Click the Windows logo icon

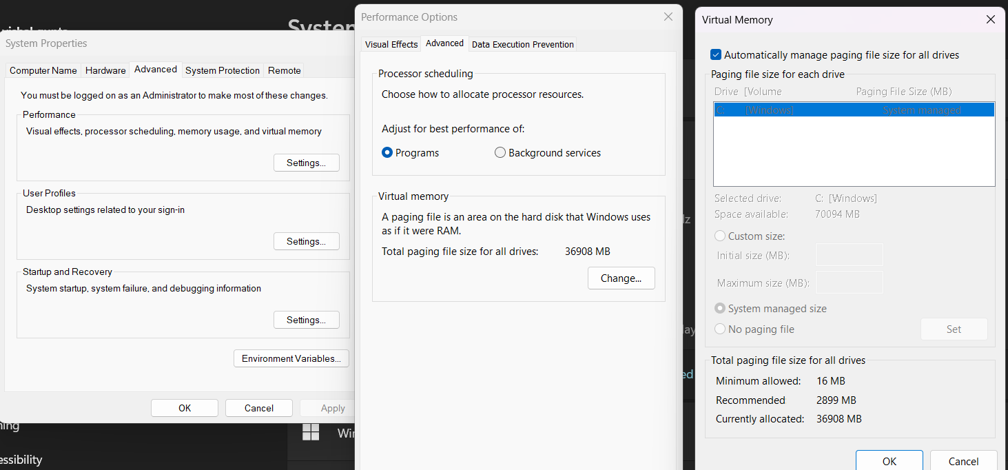coord(311,432)
